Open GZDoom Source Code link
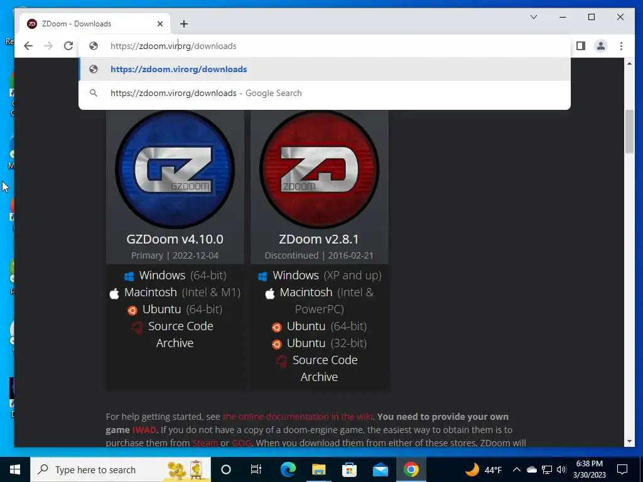 (x=180, y=326)
